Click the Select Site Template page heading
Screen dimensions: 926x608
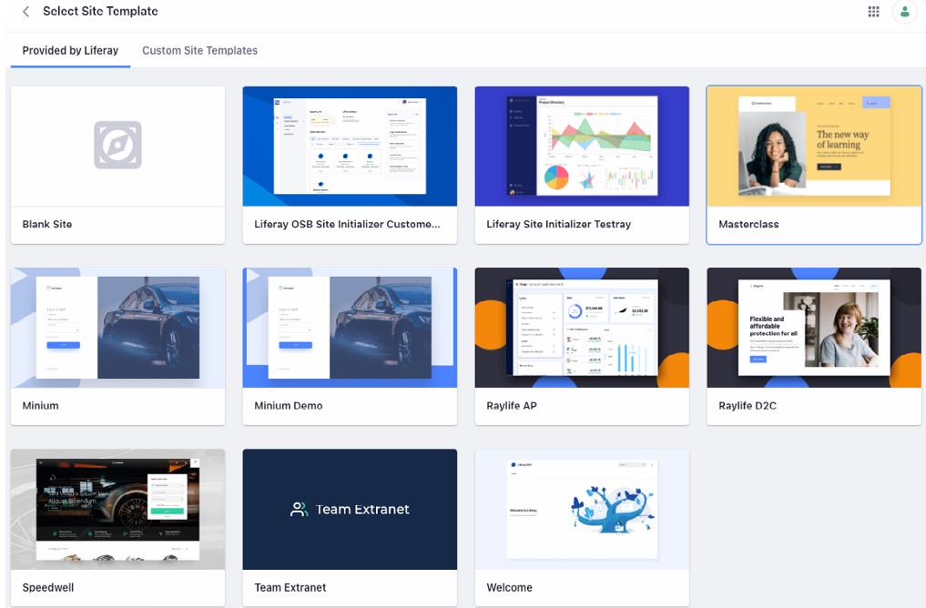pyautogui.click(x=100, y=11)
